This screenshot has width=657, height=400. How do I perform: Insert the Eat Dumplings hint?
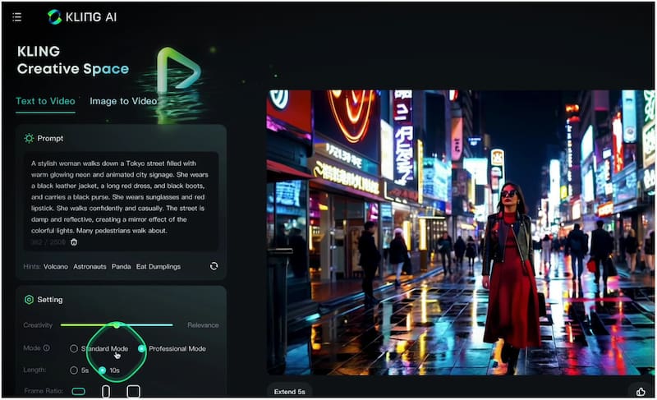159,266
